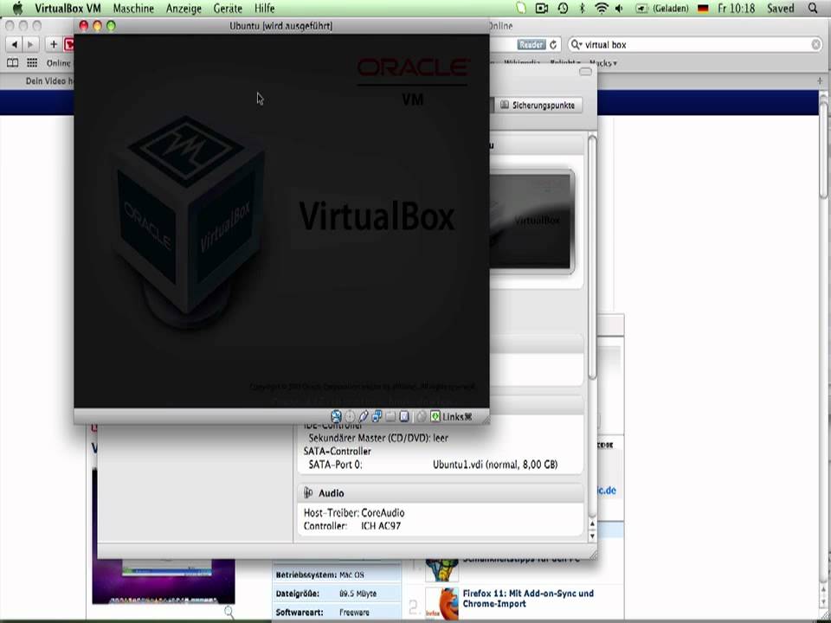Click the hard disk activity icon in VM status bar
The image size is (831, 623).
pyautogui.click(x=336, y=417)
